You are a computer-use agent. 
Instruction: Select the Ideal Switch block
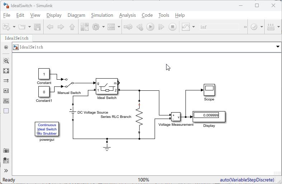pyautogui.click(x=107, y=86)
